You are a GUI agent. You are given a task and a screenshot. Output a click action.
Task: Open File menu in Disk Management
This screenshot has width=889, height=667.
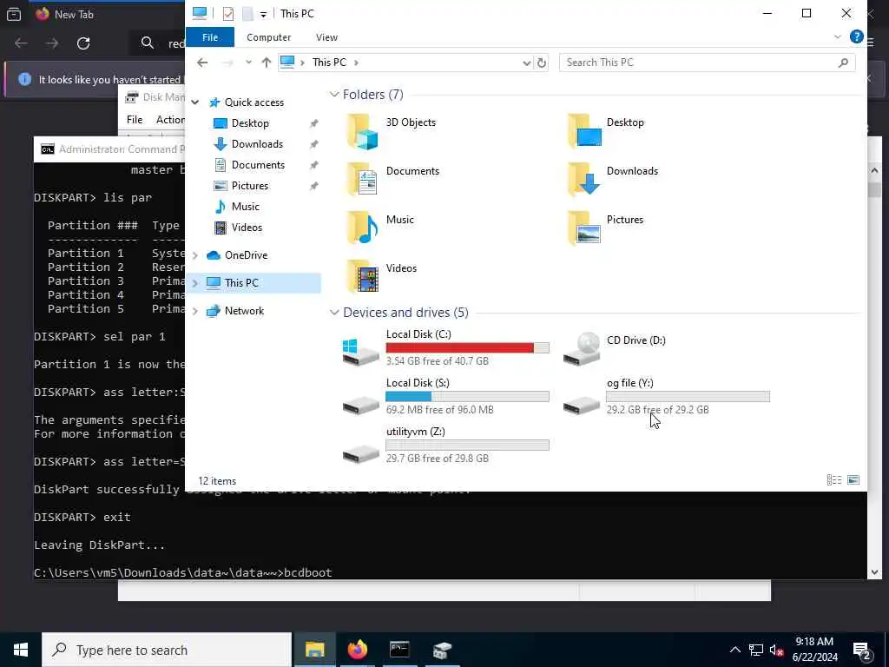[135, 120]
